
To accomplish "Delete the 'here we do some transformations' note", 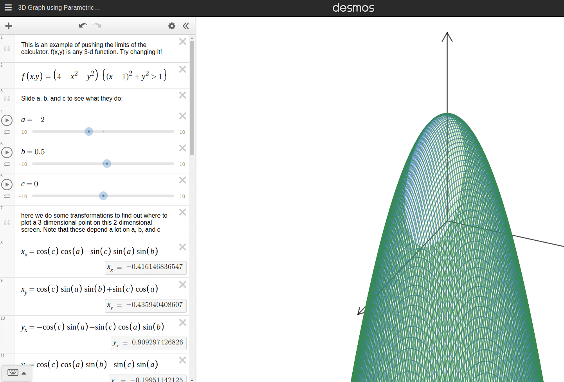I will 182,212.
